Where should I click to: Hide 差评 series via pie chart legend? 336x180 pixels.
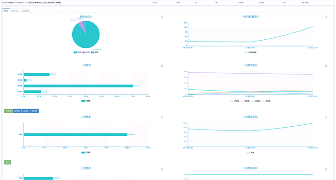pos(94,52)
